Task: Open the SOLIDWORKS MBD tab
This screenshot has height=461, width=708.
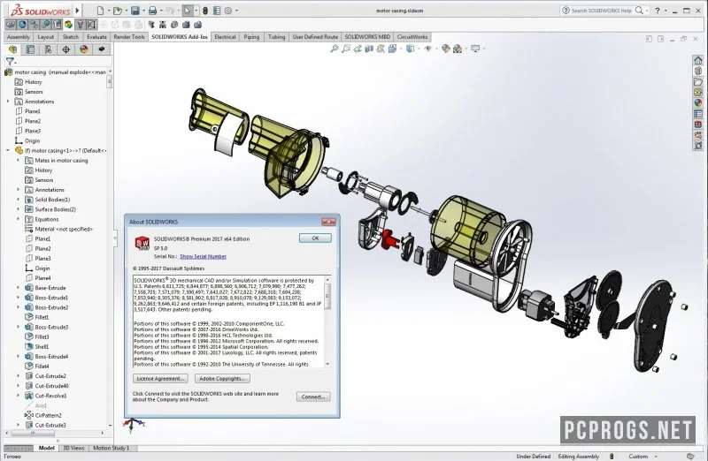Action: [367, 37]
